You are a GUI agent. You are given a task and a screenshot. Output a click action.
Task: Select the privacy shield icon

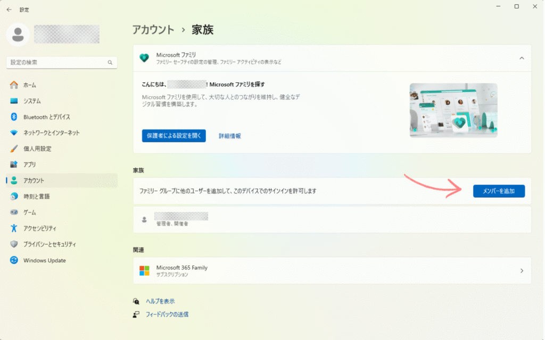[x=14, y=244]
